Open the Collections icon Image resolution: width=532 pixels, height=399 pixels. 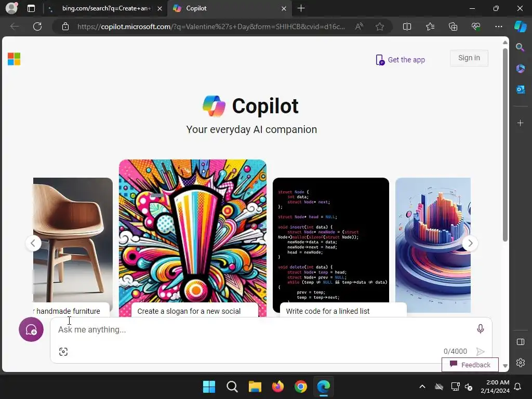[453, 26]
